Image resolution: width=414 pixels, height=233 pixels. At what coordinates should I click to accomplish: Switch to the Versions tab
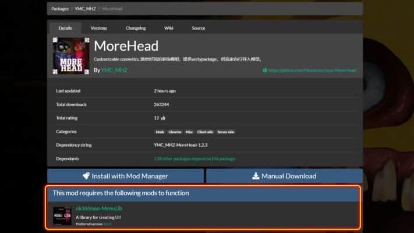98,28
